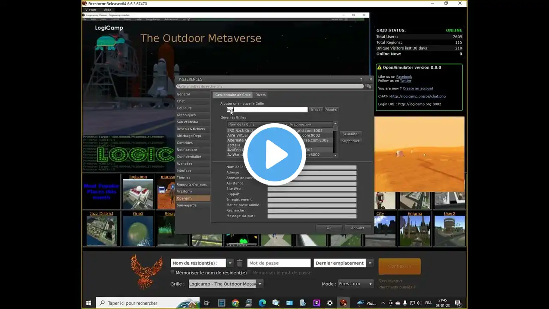549x309 pixels.
Task: Open the Mode Firestorm dropdown
Action: point(370,284)
